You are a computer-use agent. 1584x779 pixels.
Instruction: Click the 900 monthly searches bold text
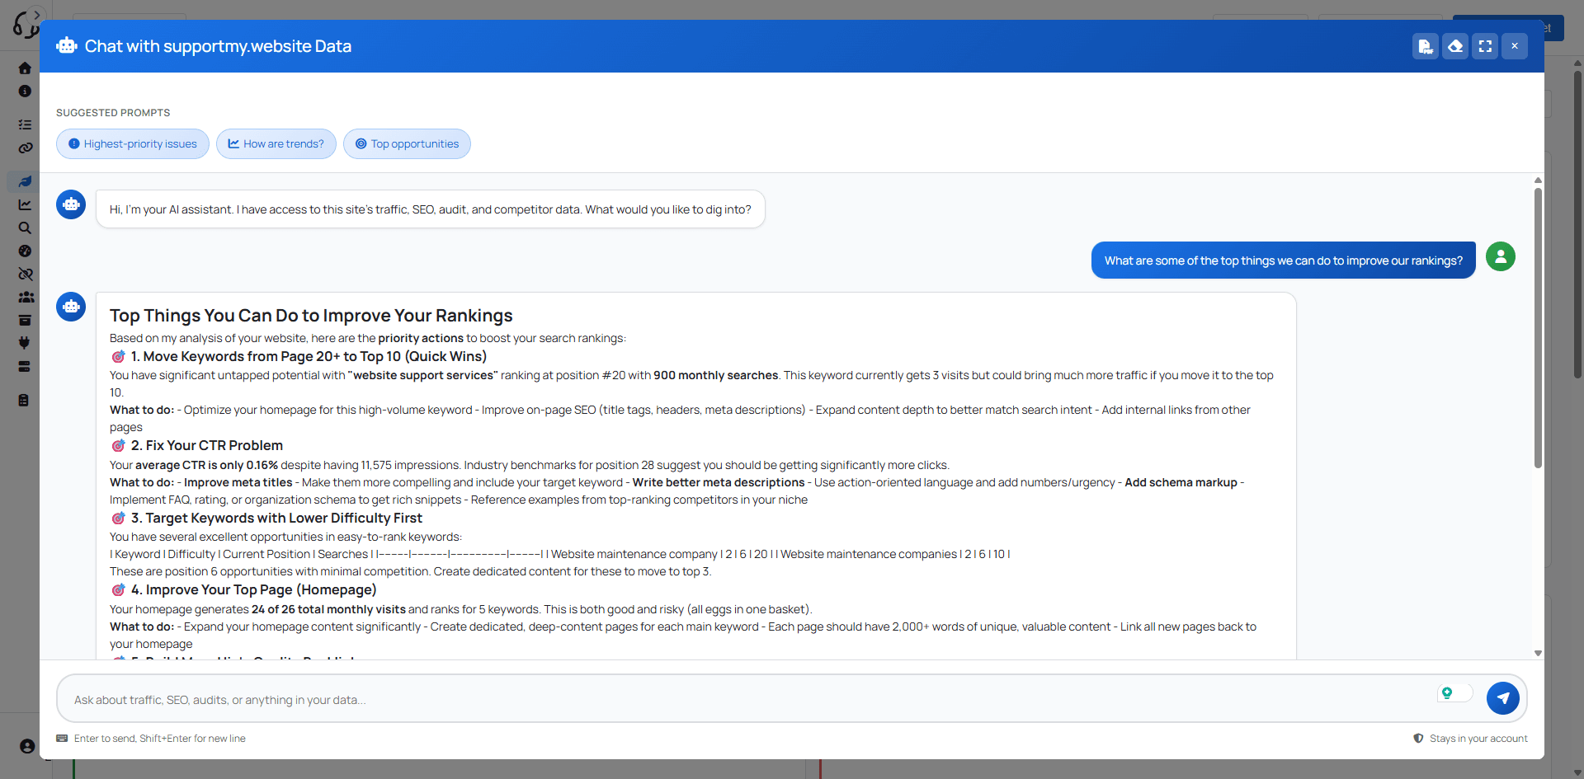[715, 375]
